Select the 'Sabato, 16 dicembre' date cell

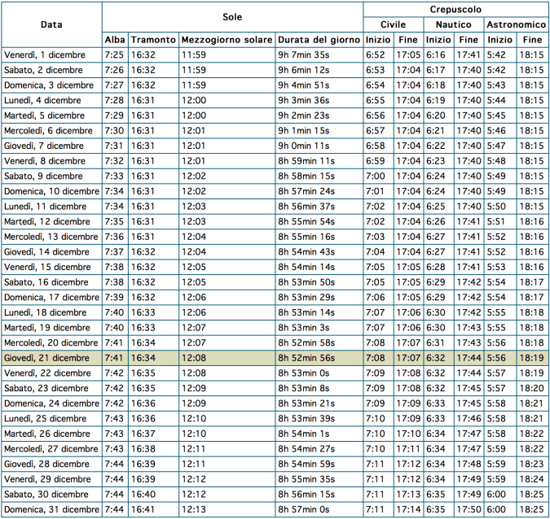click(x=52, y=282)
